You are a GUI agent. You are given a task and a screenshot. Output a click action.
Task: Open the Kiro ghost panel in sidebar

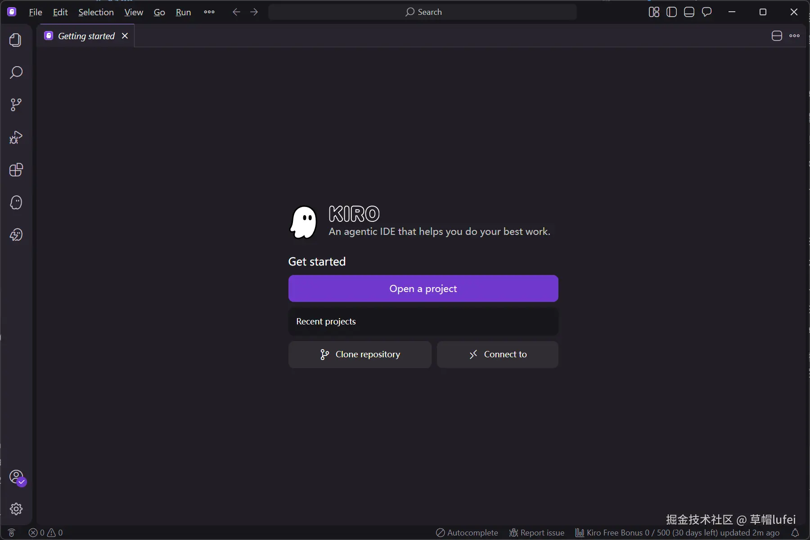16,202
